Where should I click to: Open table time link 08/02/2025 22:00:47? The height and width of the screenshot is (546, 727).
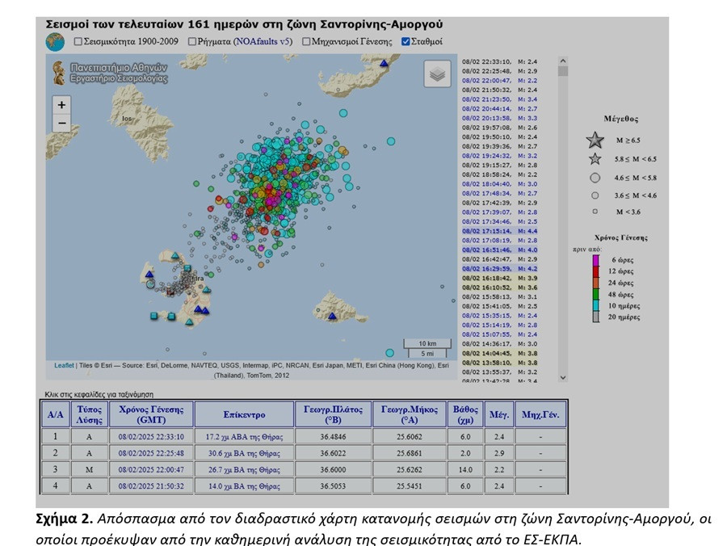tap(151, 469)
